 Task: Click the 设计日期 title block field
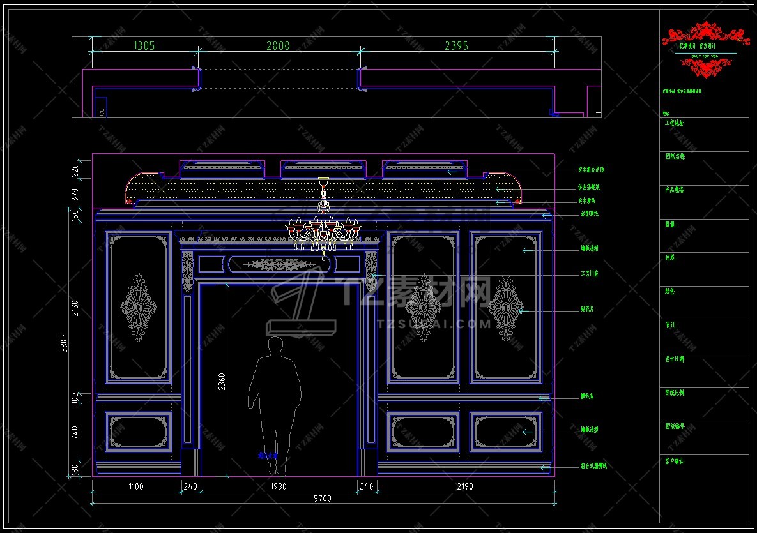704,370
